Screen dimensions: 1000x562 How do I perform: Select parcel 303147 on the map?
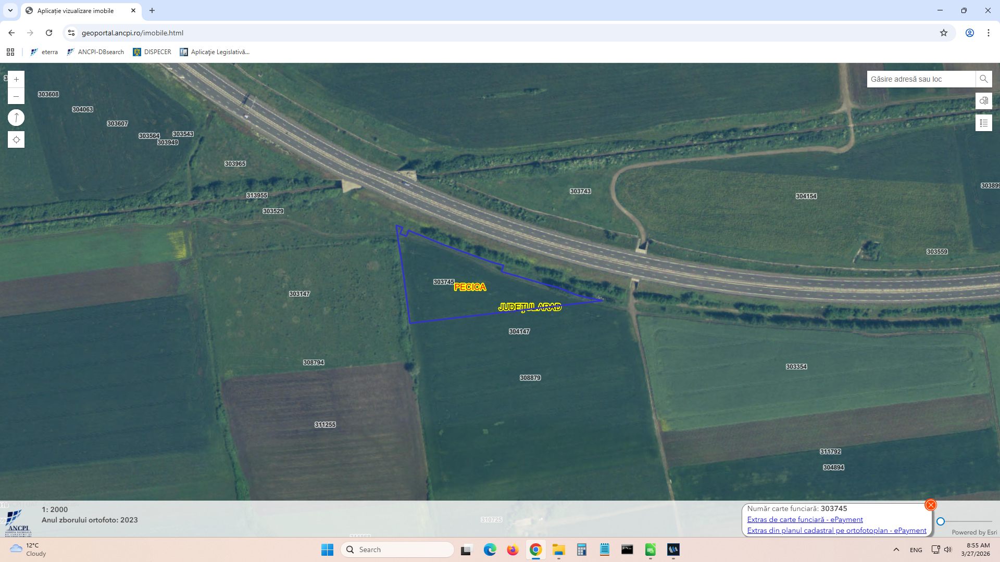pos(299,294)
